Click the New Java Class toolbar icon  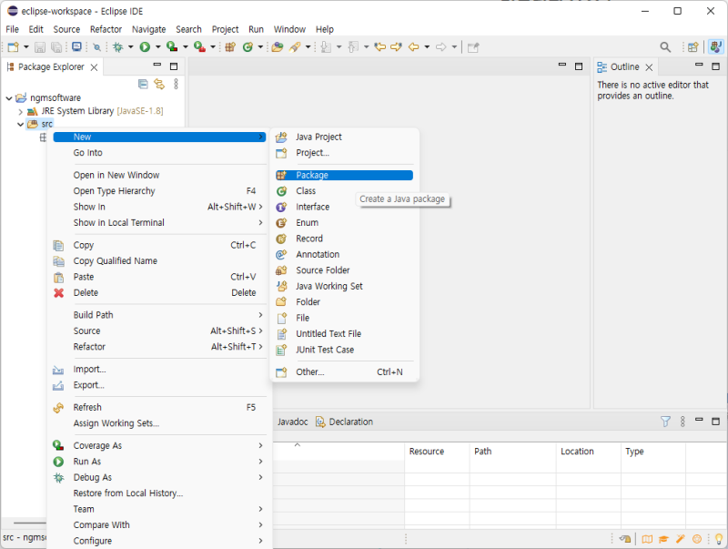pos(248,47)
